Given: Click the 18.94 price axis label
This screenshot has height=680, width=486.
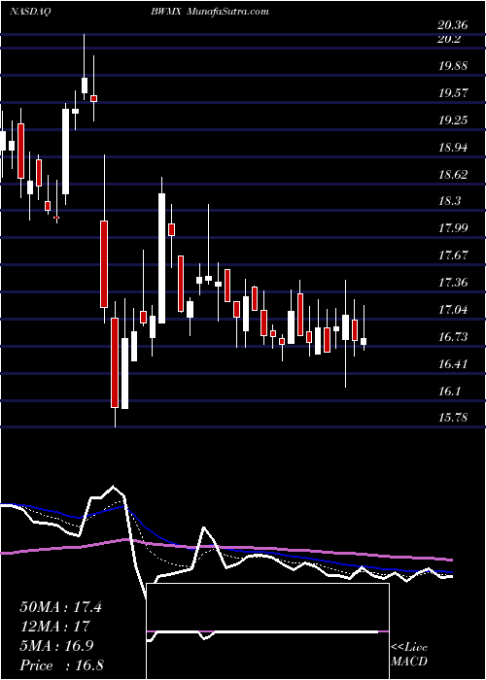Looking at the screenshot, I should [x=453, y=148].
